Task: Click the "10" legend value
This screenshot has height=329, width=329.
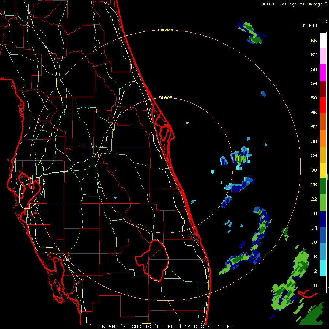Action: tap(314, 243)
